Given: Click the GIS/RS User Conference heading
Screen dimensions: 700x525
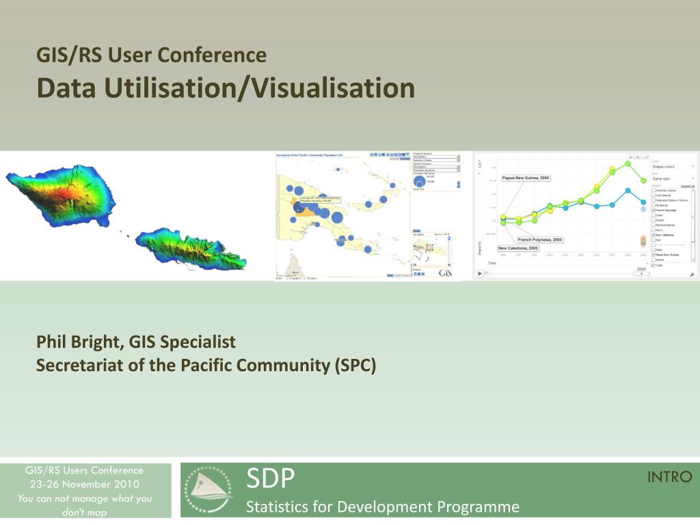Looking at the screenshot, I should (x=151, y=55).
